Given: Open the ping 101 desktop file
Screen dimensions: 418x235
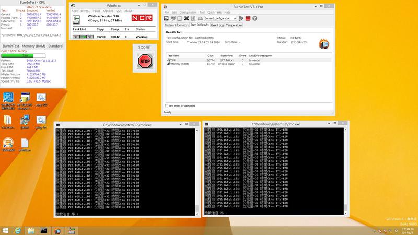Looking at the screenshot, I should coord(41,123).
